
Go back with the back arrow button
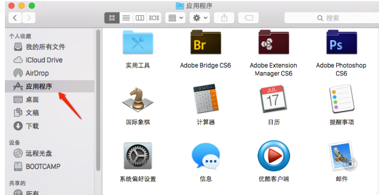tap(15, 18)
